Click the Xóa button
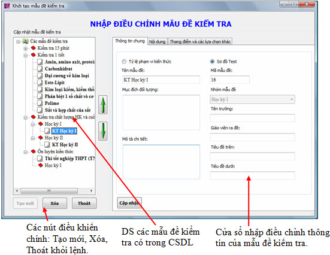 point(55,204)
